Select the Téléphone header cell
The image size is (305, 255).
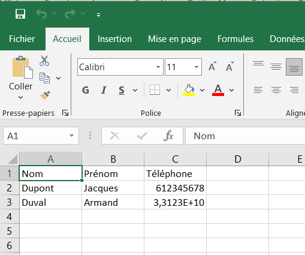coord(175,173)
